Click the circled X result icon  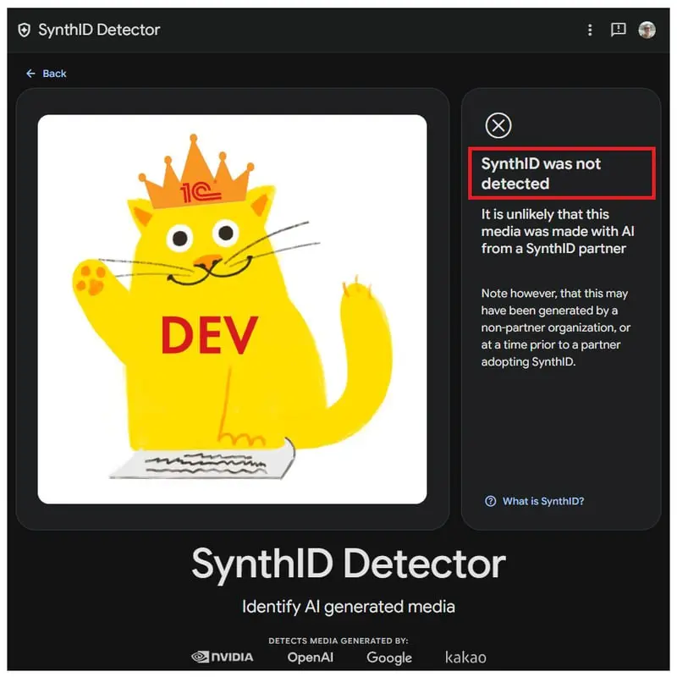(x=498, y=125)
